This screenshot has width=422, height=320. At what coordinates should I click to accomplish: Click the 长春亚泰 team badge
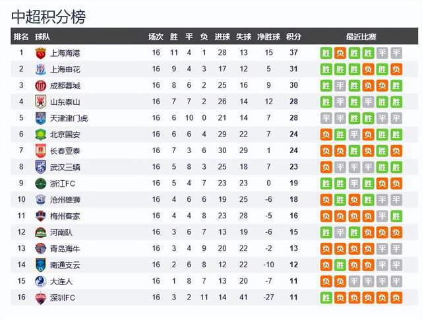pos(41,150)
